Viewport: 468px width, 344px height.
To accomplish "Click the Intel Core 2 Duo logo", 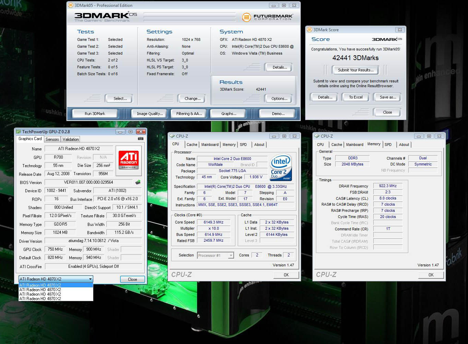I will (281, 167).
